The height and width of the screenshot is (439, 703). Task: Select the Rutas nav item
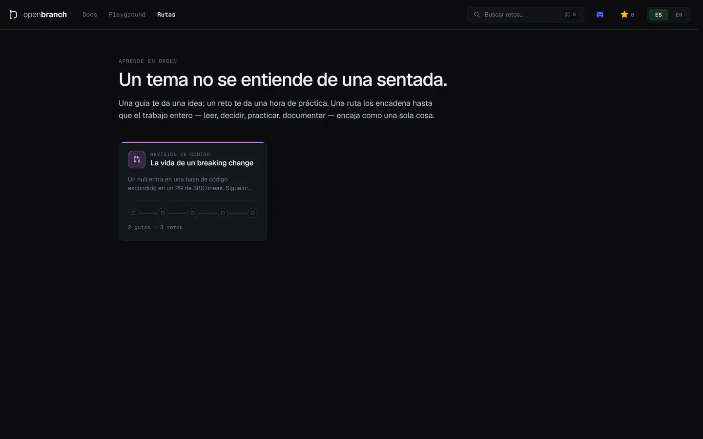(x=166, y=15)
